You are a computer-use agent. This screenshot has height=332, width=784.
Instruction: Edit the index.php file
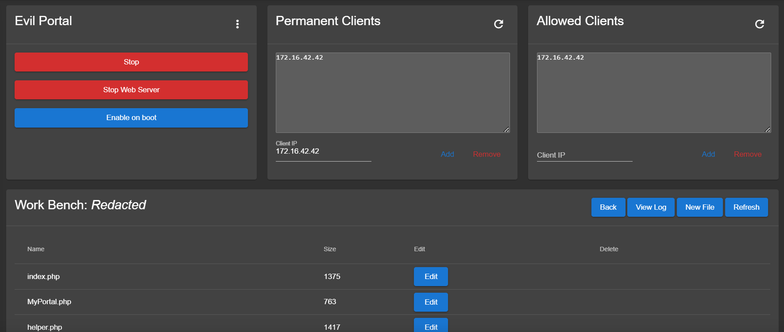431,277
